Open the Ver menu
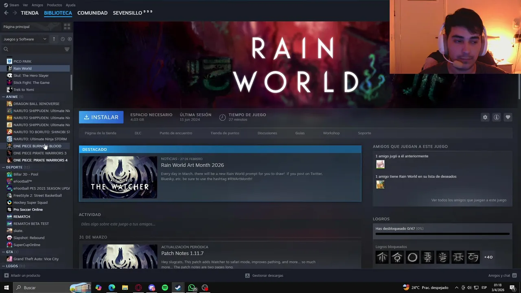Viewport: 521px width, 293px height. [x=25, y=5]
